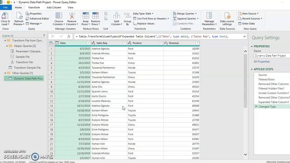Select the Filtered Hidden Files1 step
290x163 pixels.
272,89
